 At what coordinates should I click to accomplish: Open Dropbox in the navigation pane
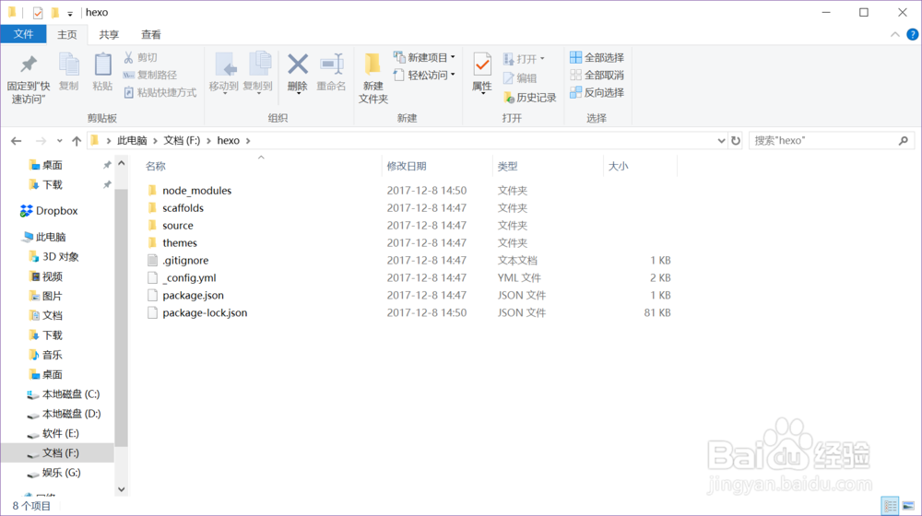[56, 210]
